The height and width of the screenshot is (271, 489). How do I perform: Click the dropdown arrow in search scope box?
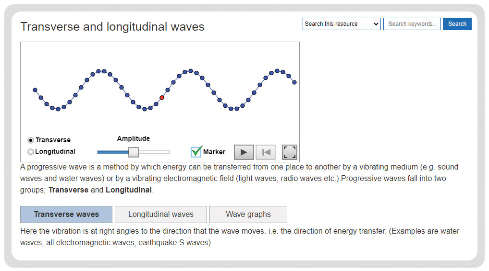(376, 24)
